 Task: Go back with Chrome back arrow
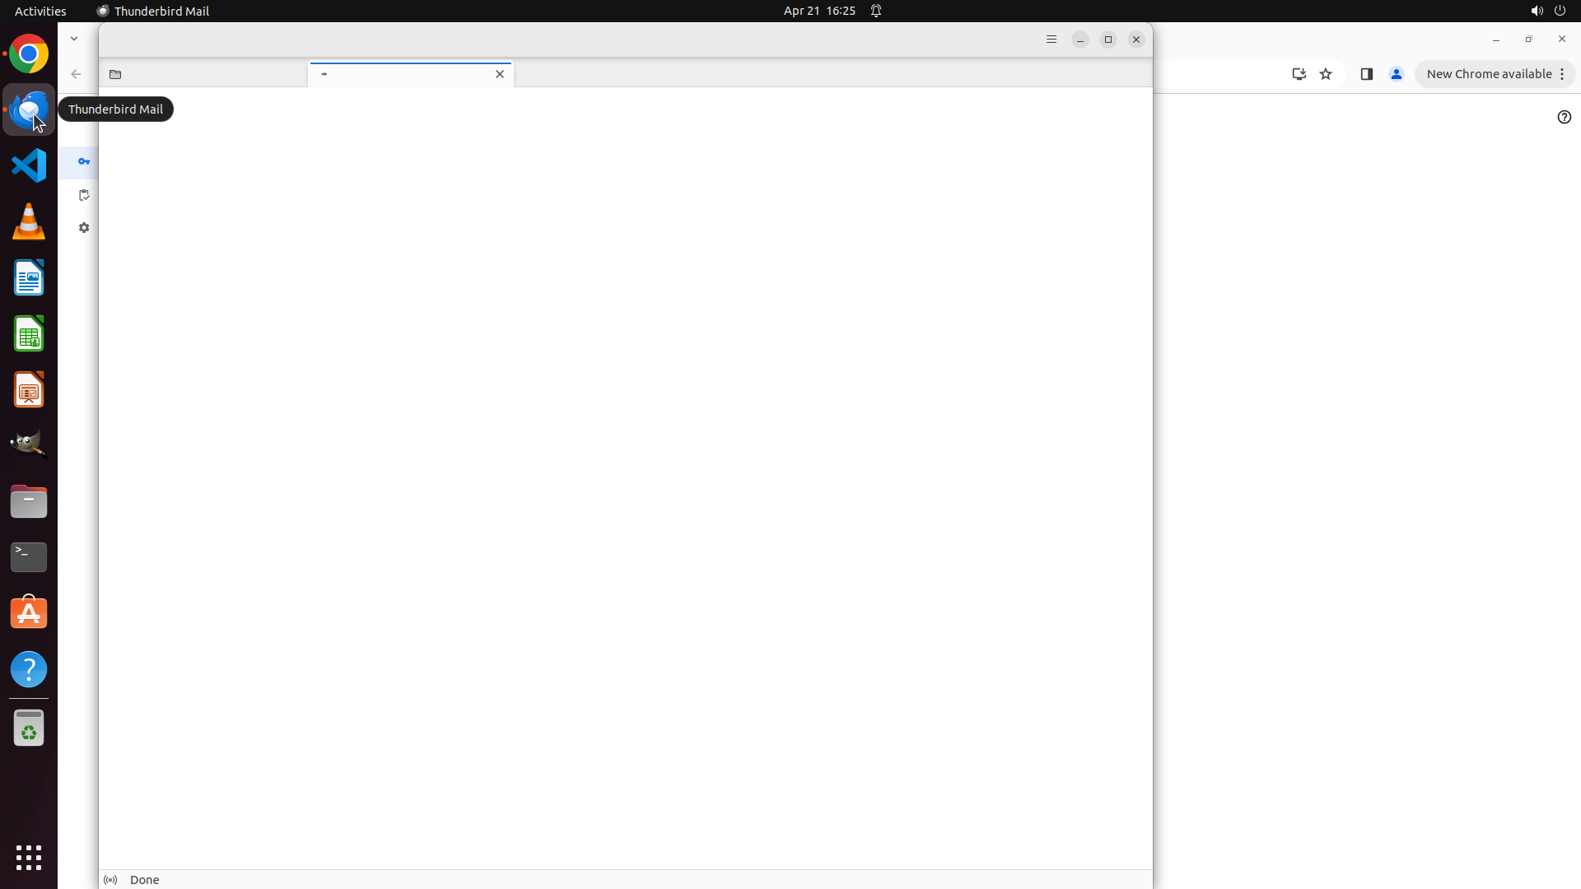click(x=76, y=74)
